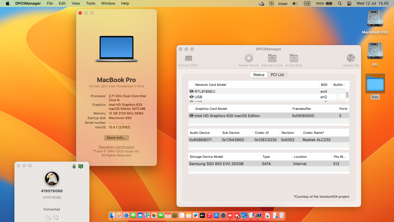Click the Extract DSDT toolbar icon
The image size is (394, 222).
pos(189,58)
